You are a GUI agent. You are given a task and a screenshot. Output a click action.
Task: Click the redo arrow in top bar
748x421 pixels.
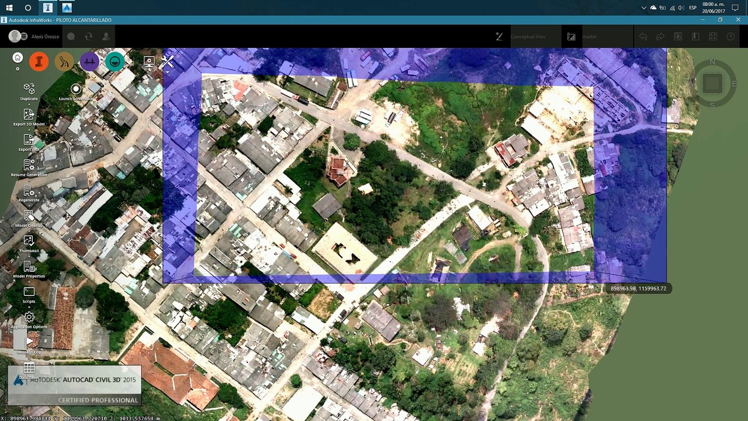pos(660,36)
